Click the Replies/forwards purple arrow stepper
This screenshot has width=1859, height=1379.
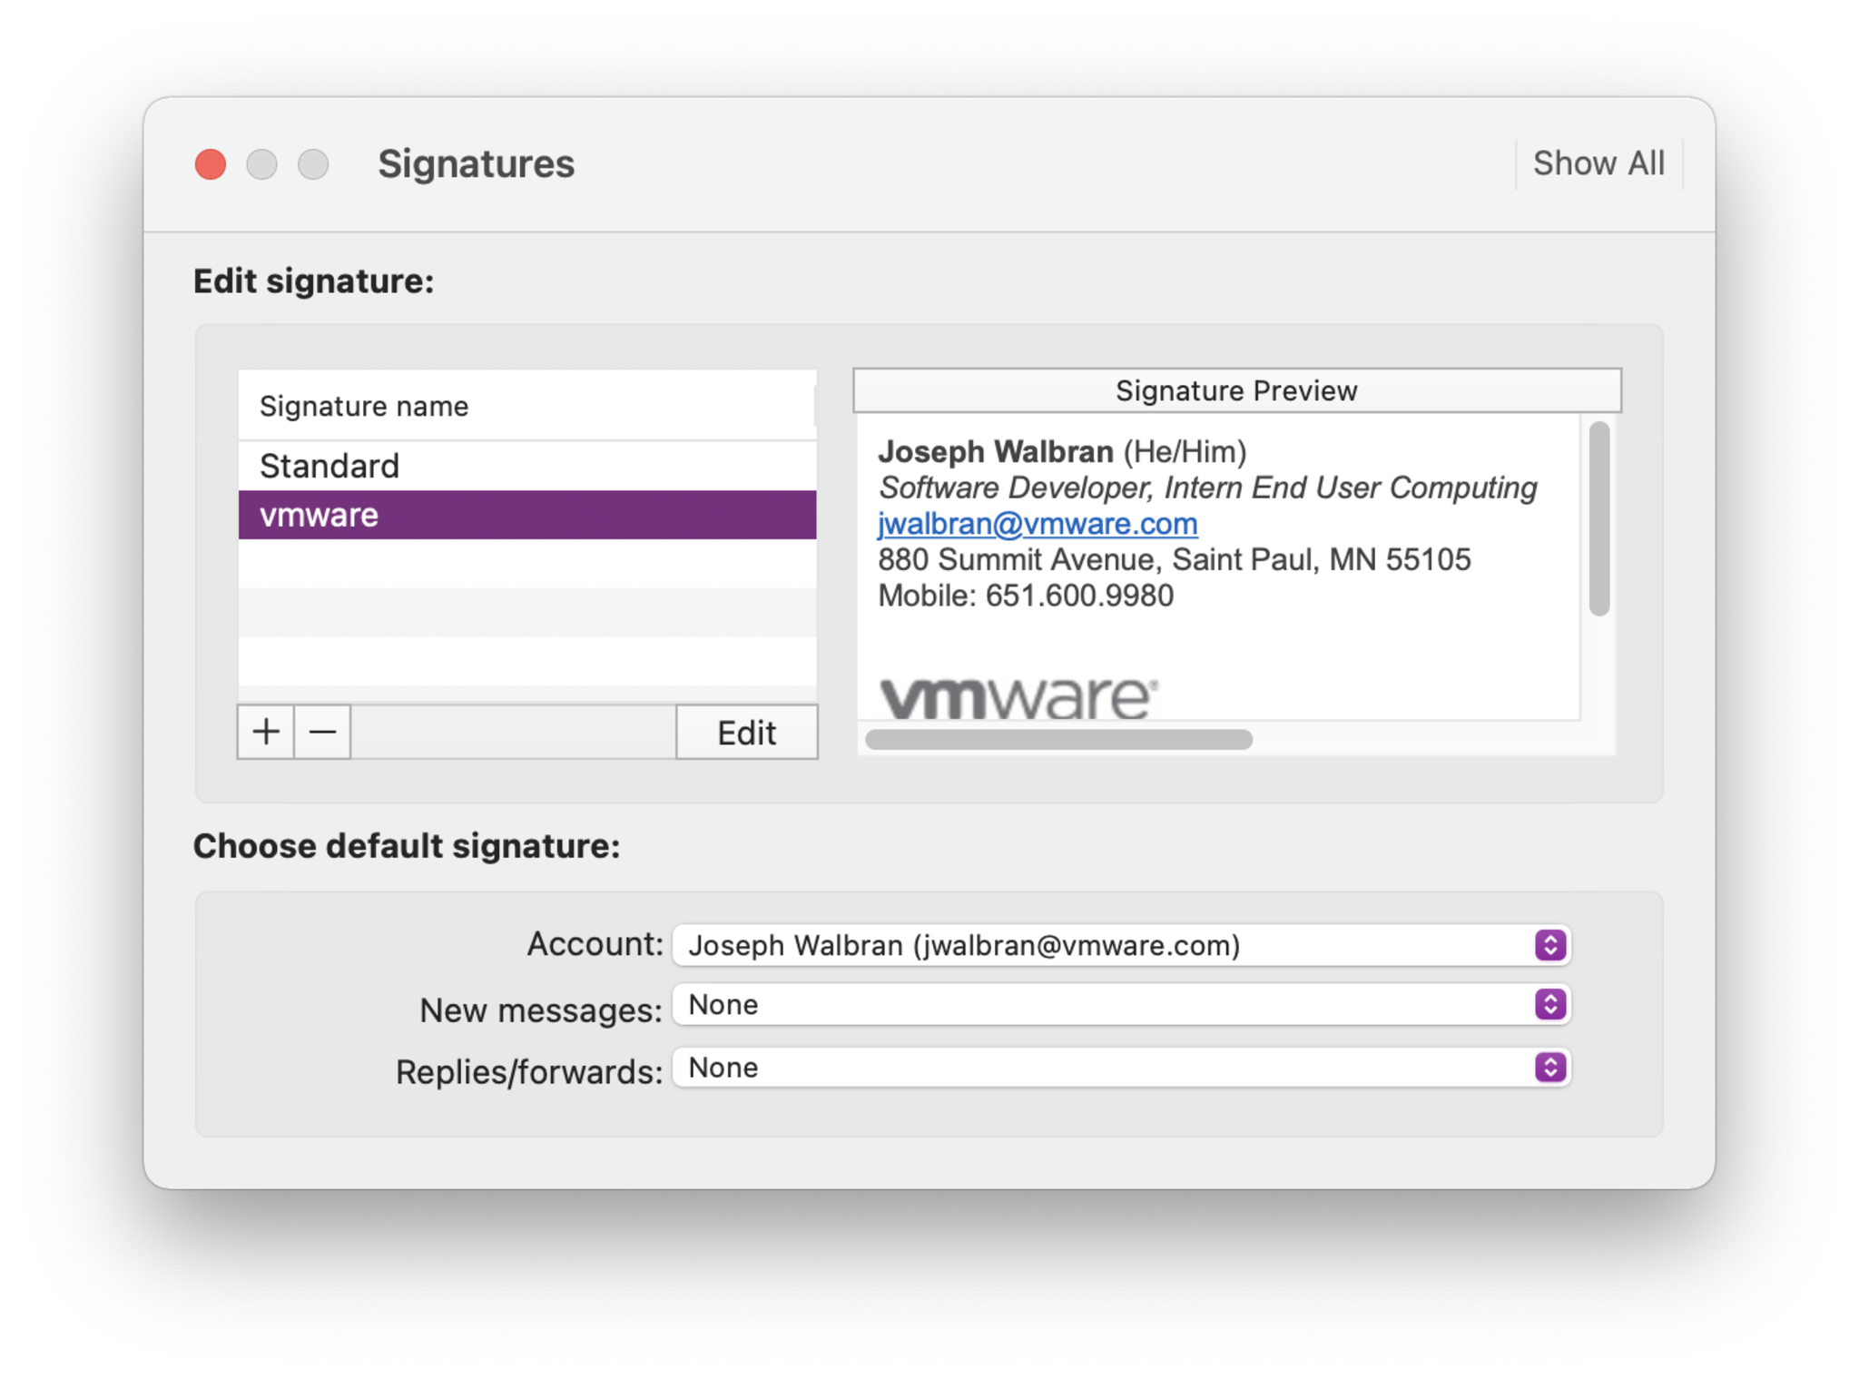coord(1550,1068)
